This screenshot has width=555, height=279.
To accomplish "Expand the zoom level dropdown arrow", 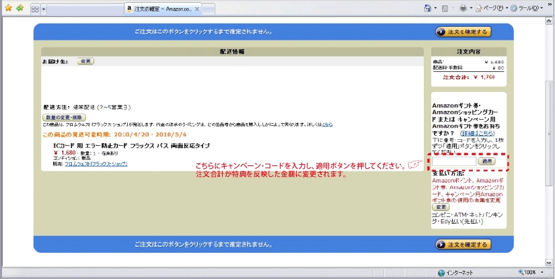I will (x=542, y=272).
